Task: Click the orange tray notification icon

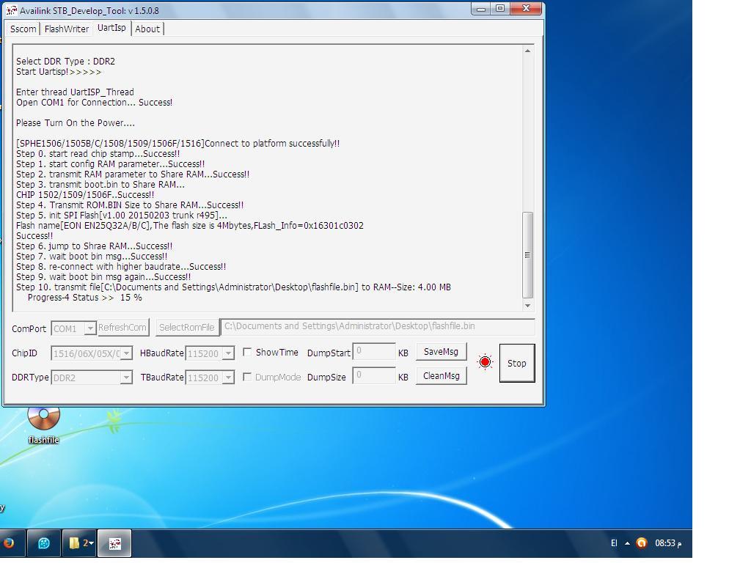Action: tap(641, 543)
